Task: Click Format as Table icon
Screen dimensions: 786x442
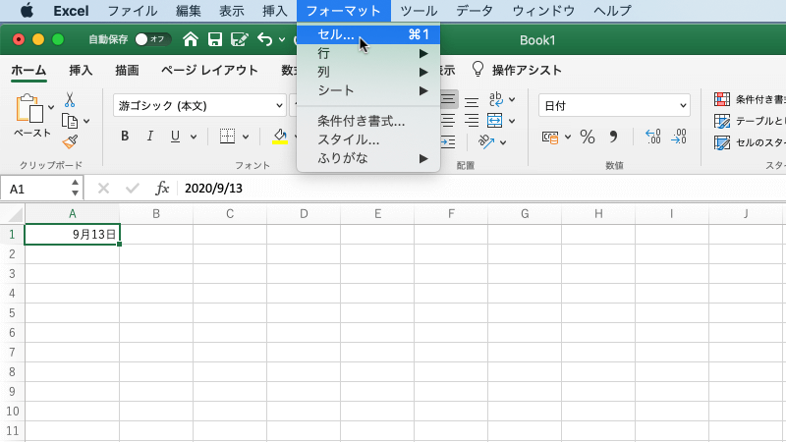Action: pos(722,121)
